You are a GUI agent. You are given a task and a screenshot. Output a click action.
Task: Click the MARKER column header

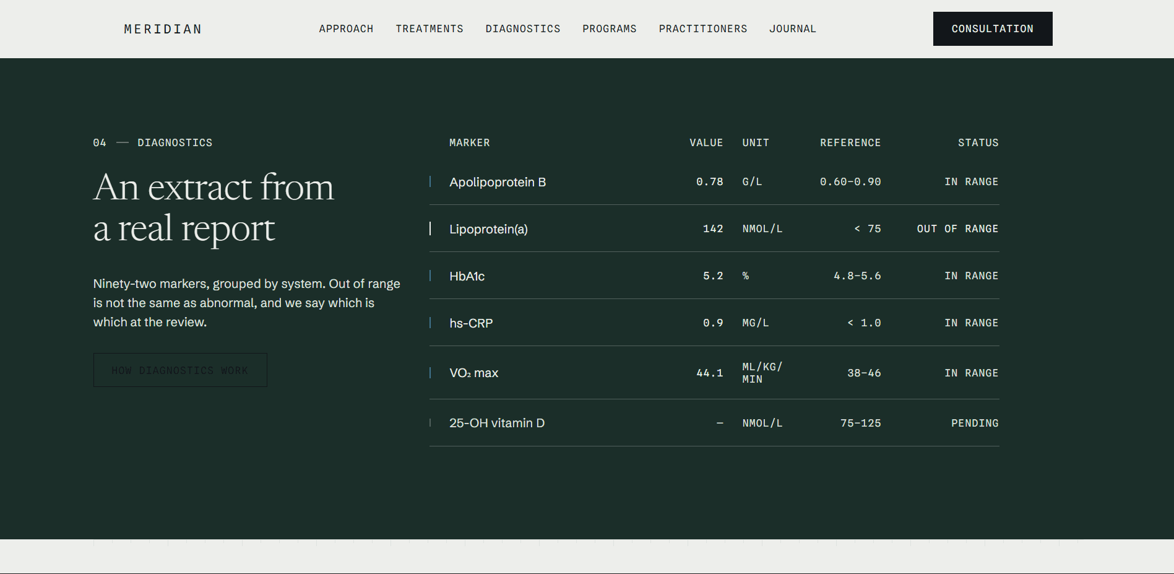[x=470, y=143]
